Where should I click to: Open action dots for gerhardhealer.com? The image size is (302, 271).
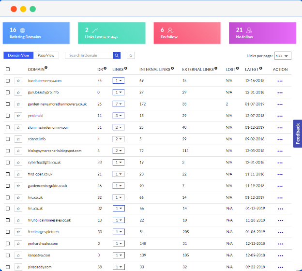[280, 244]
